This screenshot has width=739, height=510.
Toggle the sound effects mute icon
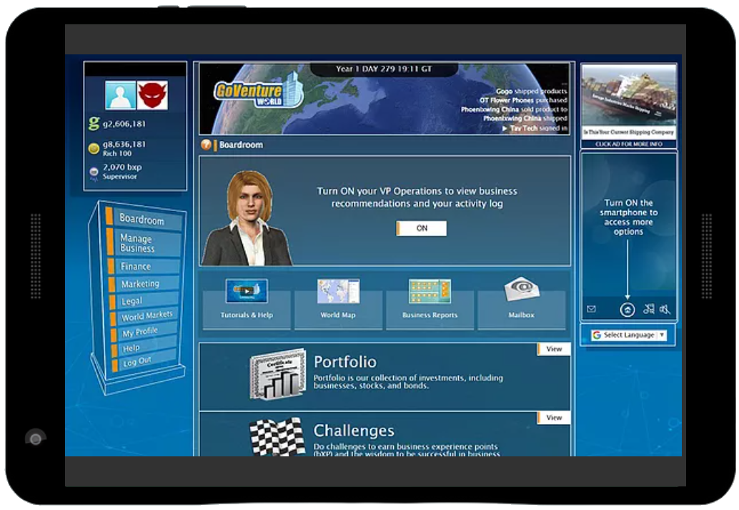(665, 310)
